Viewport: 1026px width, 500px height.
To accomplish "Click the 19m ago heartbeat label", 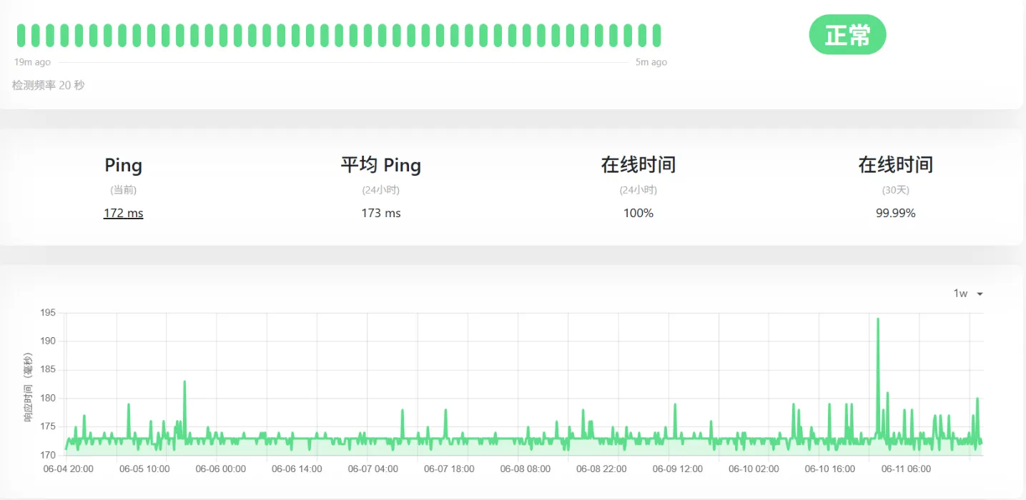I will (x=32, y=62).
